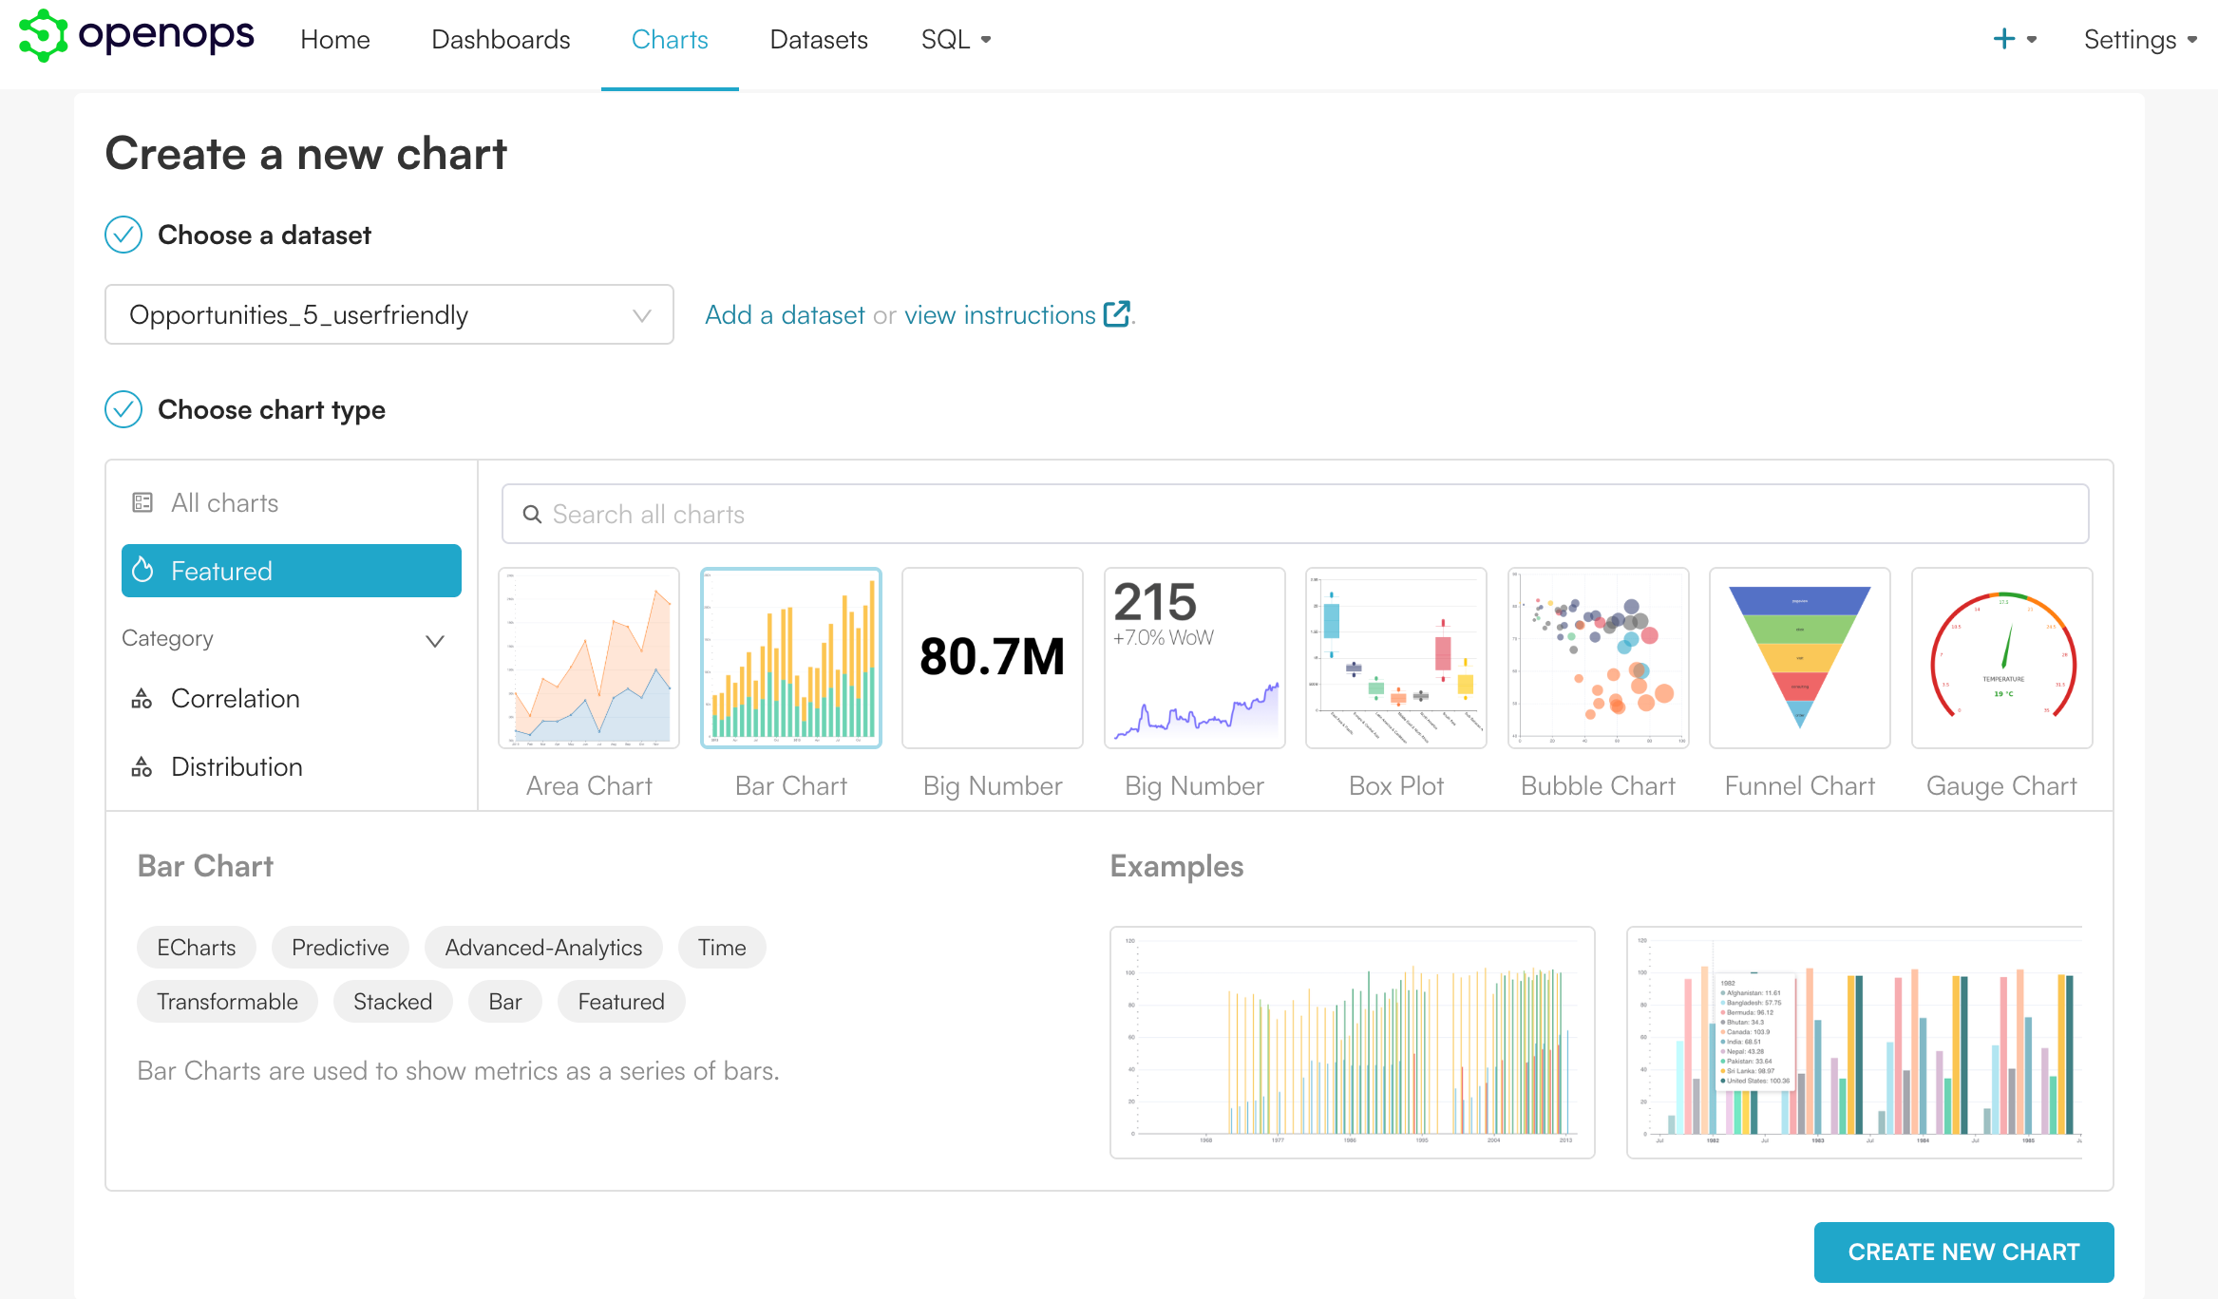Open the Opportunities_5_userfriendly dataset dropdown
The width and height of the screenshot is (2218, 1299).
click(389, 314)
